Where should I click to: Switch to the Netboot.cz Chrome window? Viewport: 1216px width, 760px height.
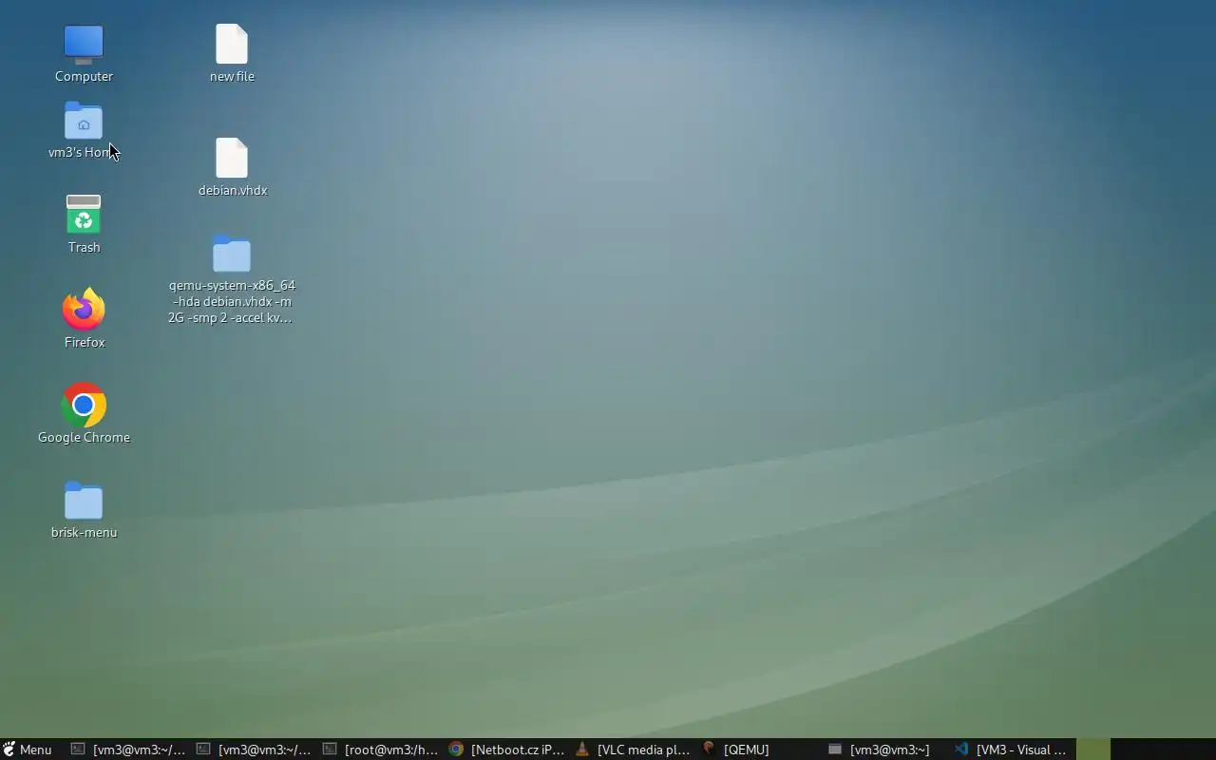(x=507, y=750)
